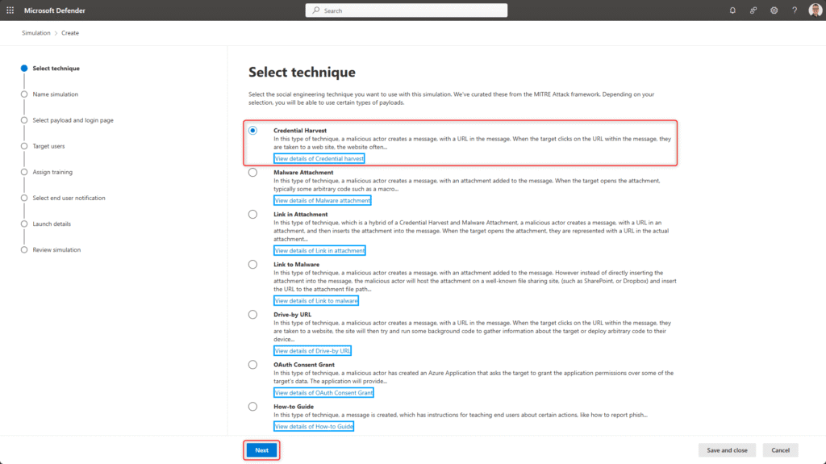Open View details of Malware attachment
826x464 pixels.
(323, 200)
